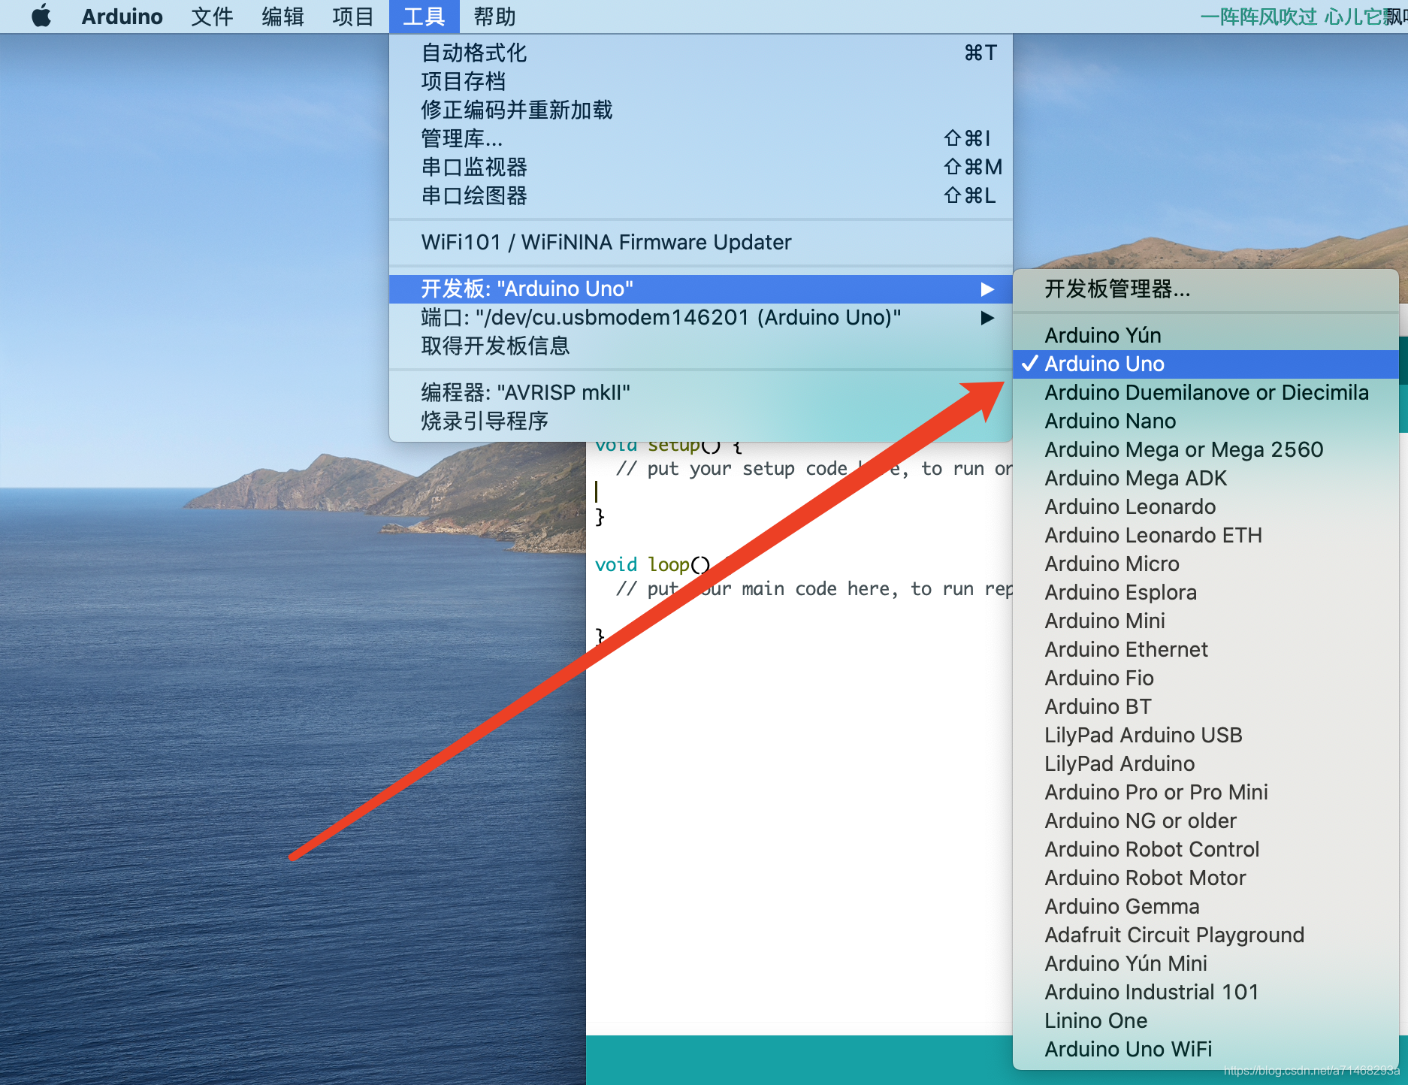The width and height of the screenshot is (1408, 1085).
Task: Click 修正编码并重新加载
Action: point(701,110)
